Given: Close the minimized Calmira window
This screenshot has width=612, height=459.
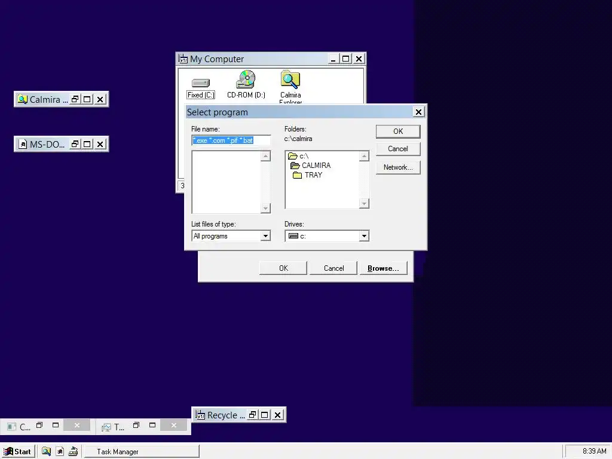Looking at the screenshot, I should (100, 99).
